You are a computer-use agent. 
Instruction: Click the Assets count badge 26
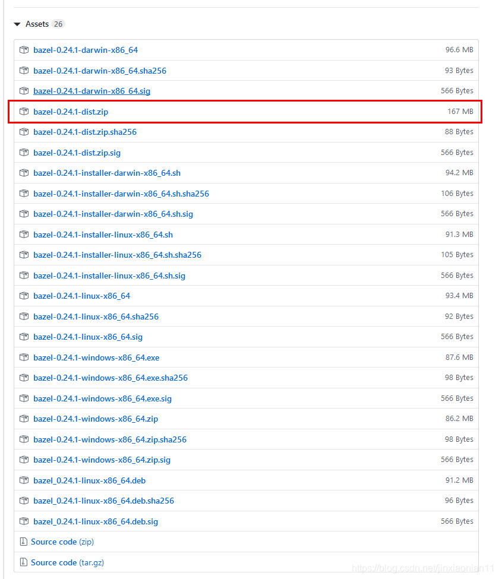coord(58,24)
